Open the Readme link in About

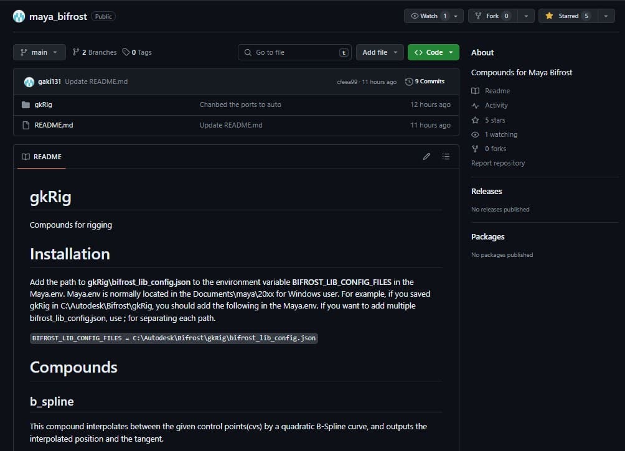(x=497, y=91)
